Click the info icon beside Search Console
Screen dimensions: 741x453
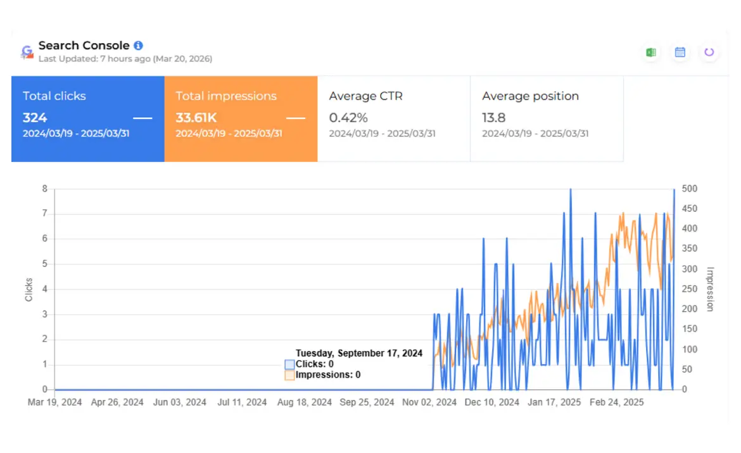(138, 45)
